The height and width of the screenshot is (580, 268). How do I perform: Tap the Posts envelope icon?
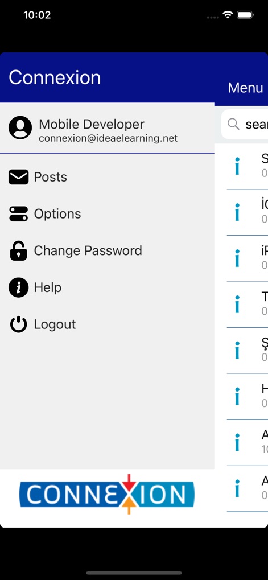pos(18,177)
